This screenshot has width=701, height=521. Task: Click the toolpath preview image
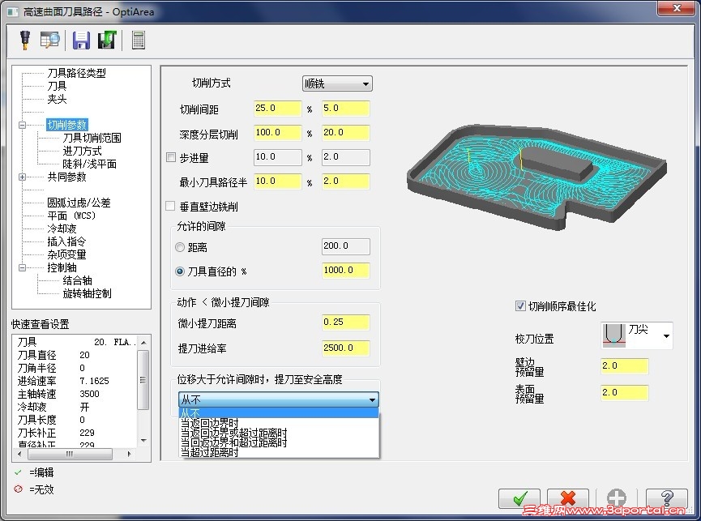536,177
